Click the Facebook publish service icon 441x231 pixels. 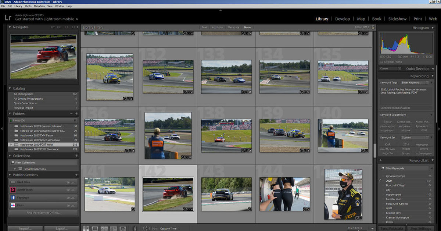click(13, 198)
